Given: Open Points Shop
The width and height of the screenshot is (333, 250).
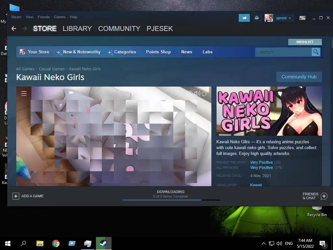Looking at the screenshot, I should tap(158, 52).
